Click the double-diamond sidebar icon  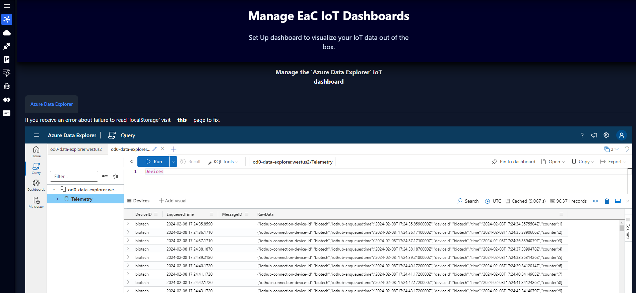(7, 100)
